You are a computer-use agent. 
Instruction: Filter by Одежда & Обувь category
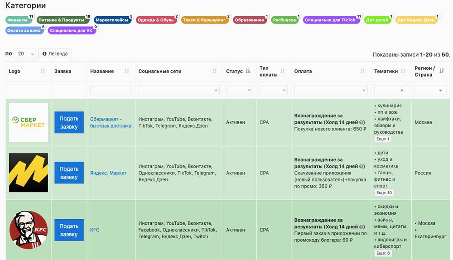156,20
